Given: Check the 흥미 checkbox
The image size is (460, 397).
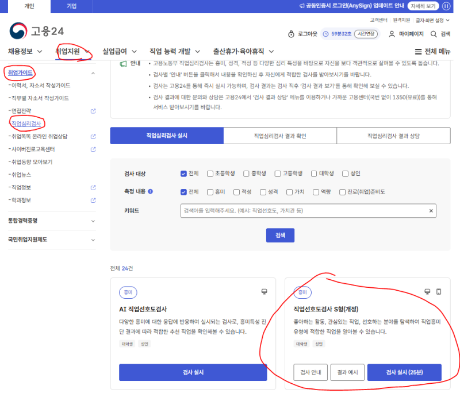Looking at the screenshot, I should coord(210,192).
